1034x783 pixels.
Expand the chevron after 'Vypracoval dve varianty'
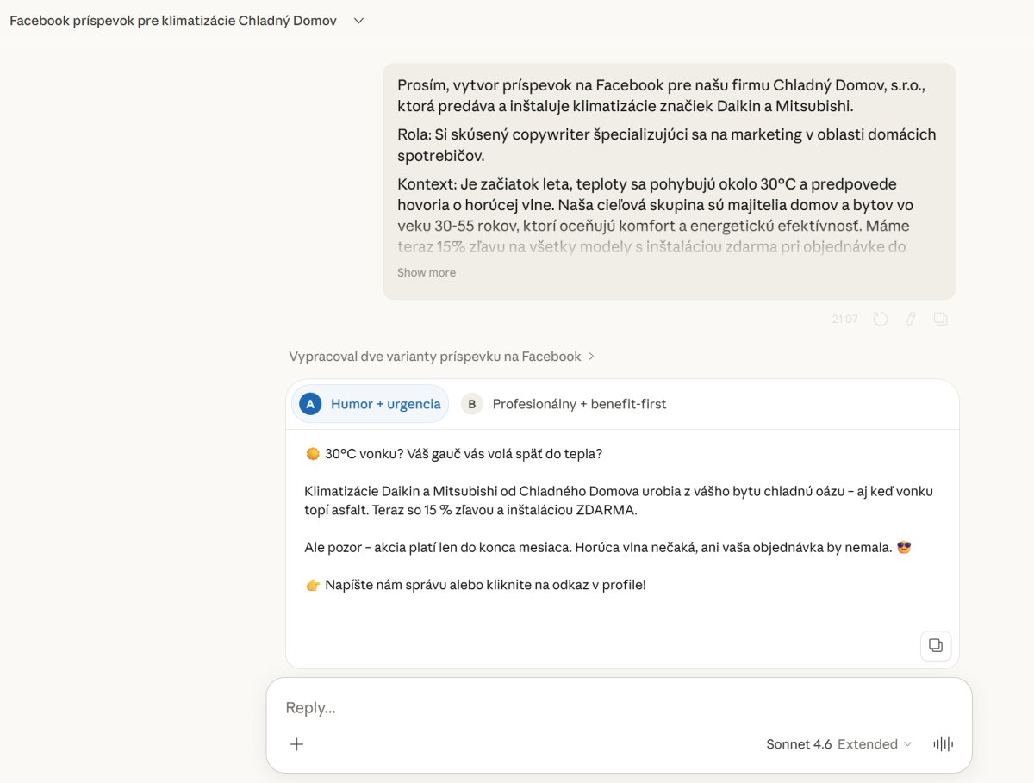(592, 357)
